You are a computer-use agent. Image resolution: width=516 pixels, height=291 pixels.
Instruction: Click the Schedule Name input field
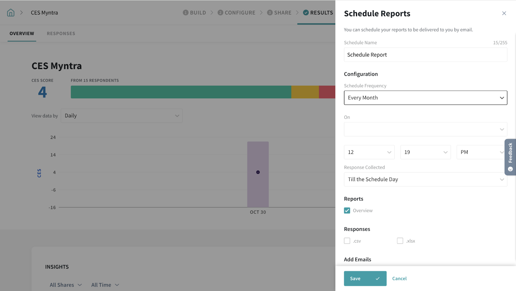425,55
